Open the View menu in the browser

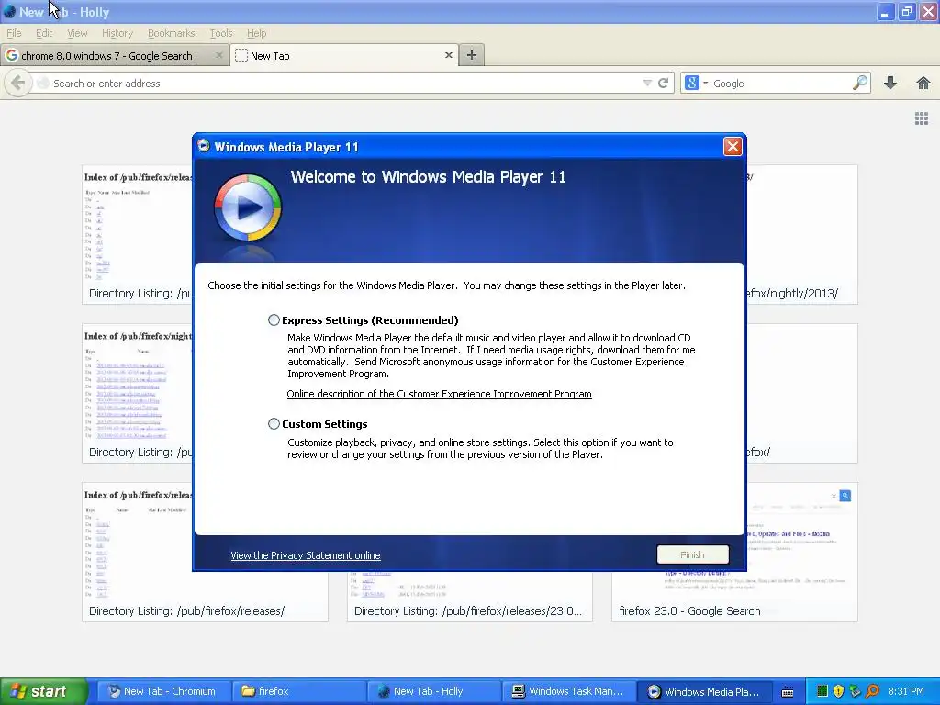(77, 33)
